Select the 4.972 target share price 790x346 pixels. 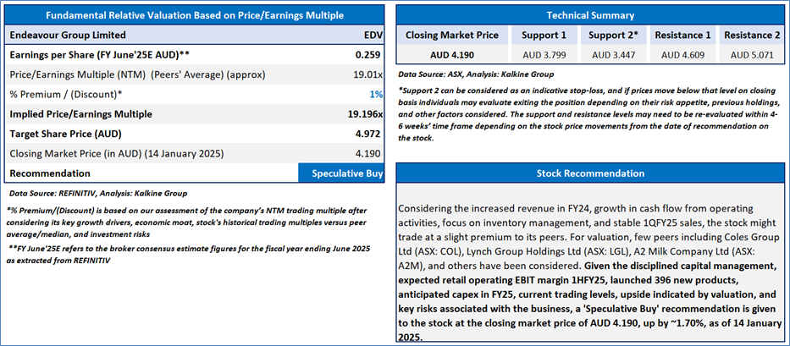(x=370, y=134)
